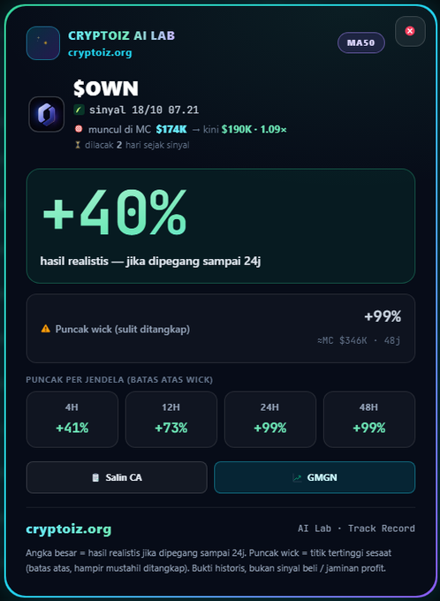
Task: Click the clipboard icon in Salin CA
Action: pyautogui.click(x=95, y=477)
